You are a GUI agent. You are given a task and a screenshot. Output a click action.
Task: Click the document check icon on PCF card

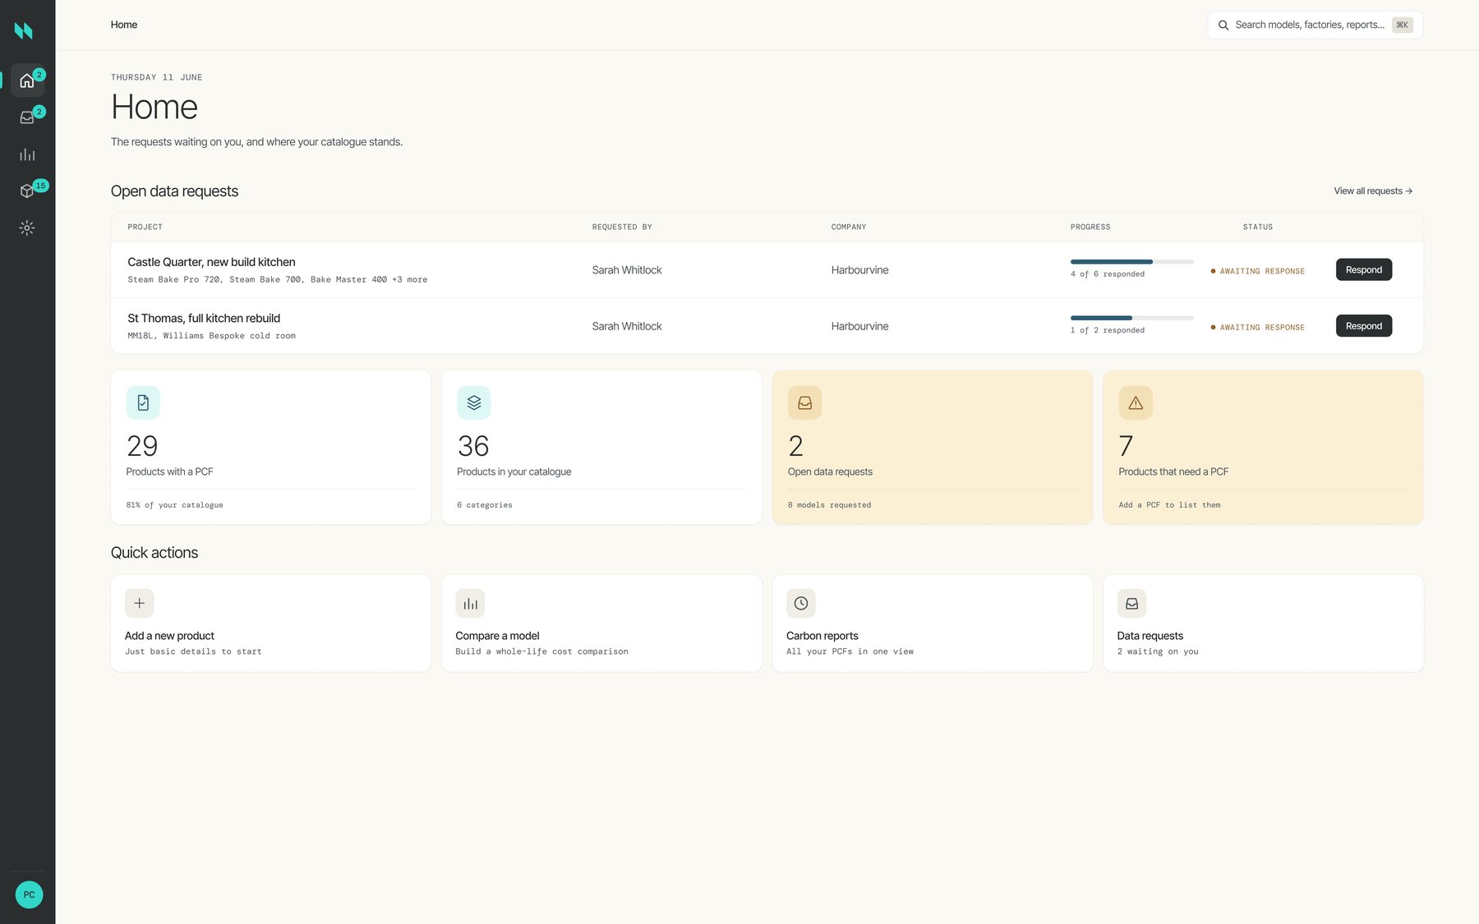click(143, 402)
